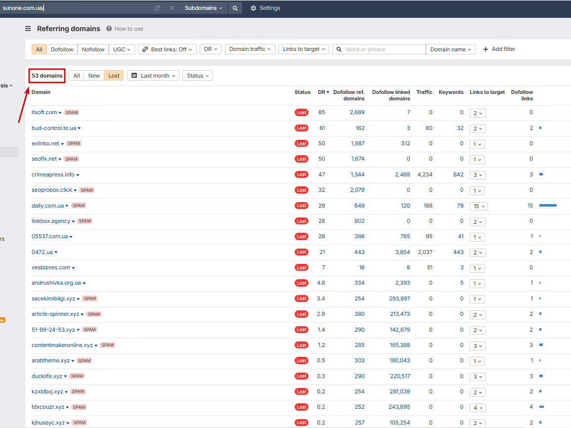Select the Nofollow filter
Viewport: 571px width, 428px height.
(x=93, y=49)
